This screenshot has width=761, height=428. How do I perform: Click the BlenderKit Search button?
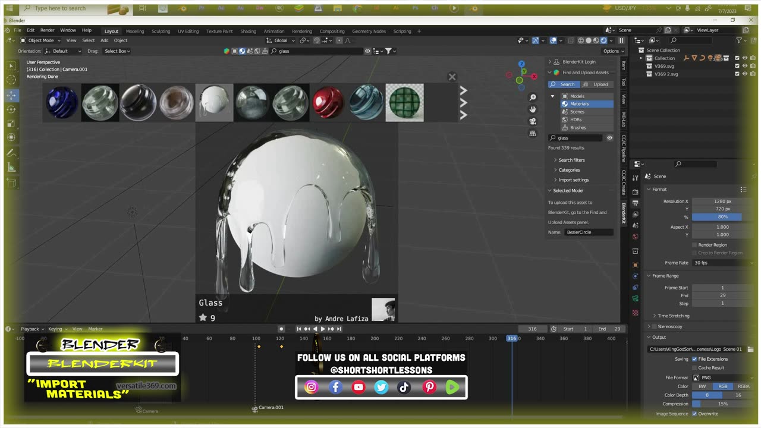[564, 84]
